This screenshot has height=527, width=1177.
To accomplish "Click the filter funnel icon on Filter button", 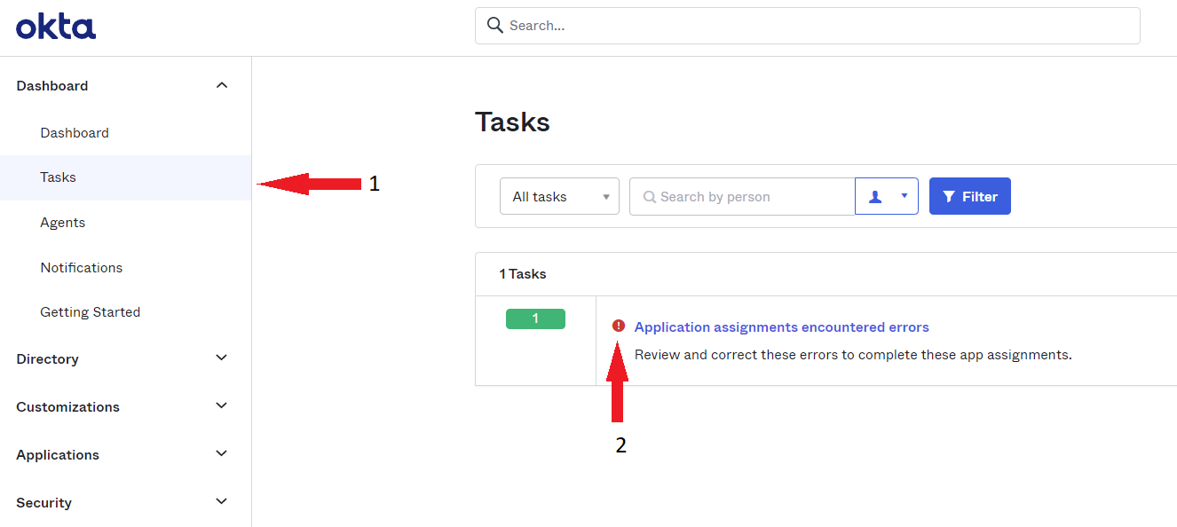I will [x=948, y=196].
